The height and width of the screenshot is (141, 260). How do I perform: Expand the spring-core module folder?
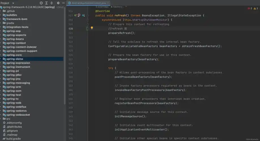(x=1, y=55)
